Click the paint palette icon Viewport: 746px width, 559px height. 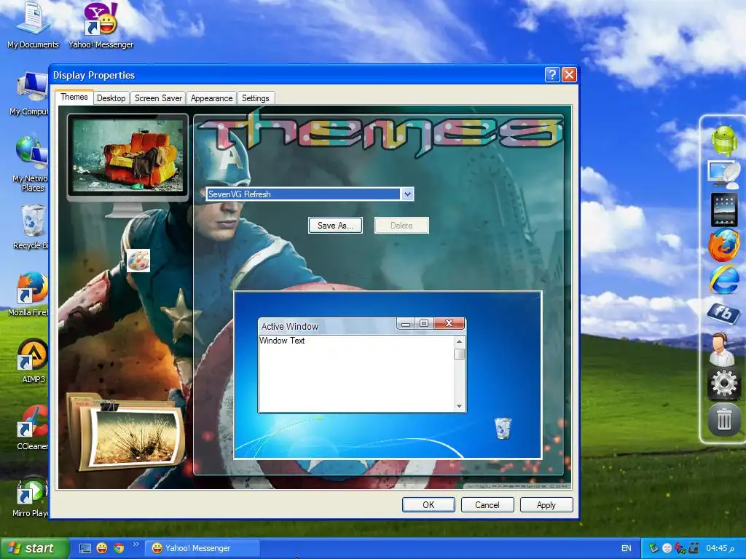click(x=138, y=261)
